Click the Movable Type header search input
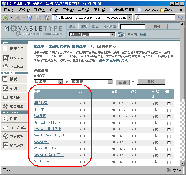Screen dimensions: 186x175 pyautogui.click(x=133, y=27)
